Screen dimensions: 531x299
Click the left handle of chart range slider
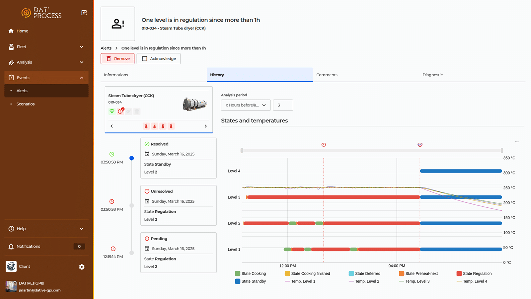(242, 150)
